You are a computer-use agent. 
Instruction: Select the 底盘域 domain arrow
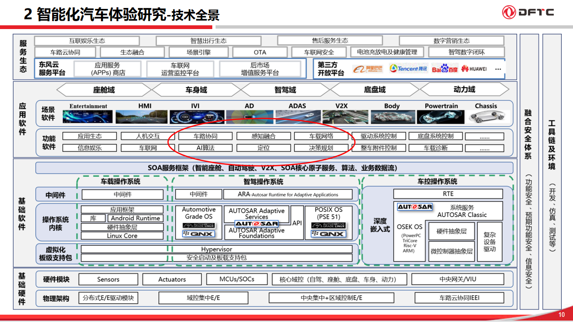(375, 90)
